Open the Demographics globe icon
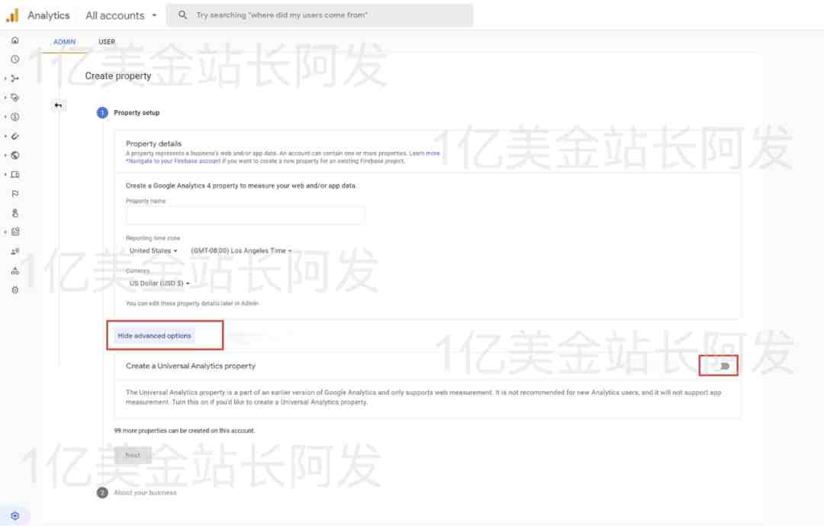824x526 pixels. (x=14, y=155)
